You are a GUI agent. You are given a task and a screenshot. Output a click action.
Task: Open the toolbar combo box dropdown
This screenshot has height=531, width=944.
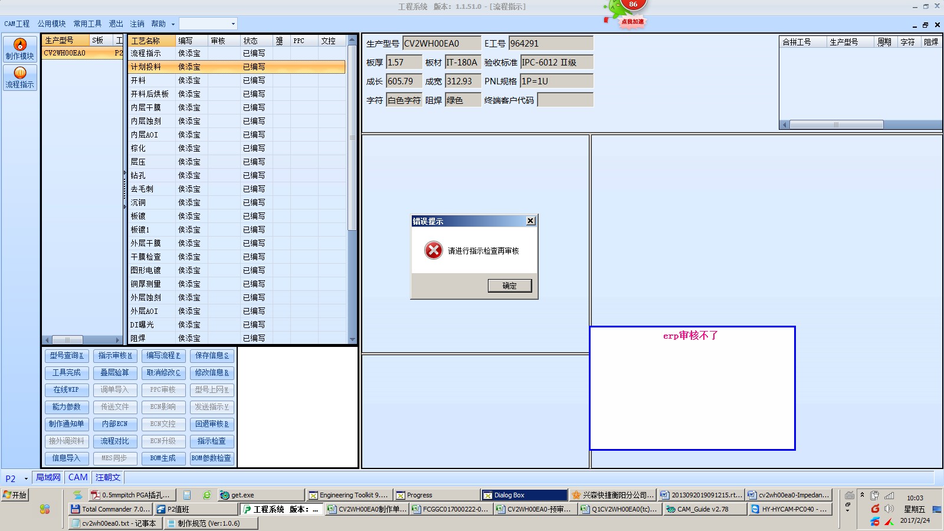(233, 24)
